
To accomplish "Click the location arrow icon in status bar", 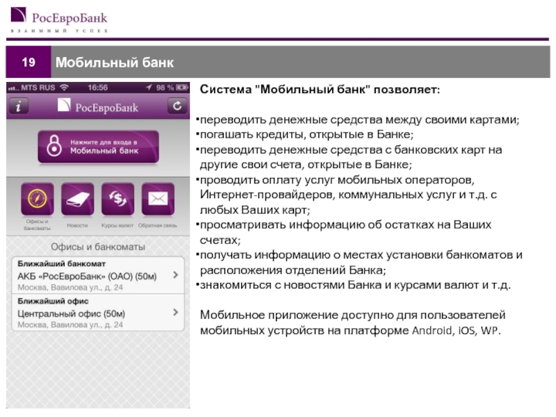I will 149,88.
